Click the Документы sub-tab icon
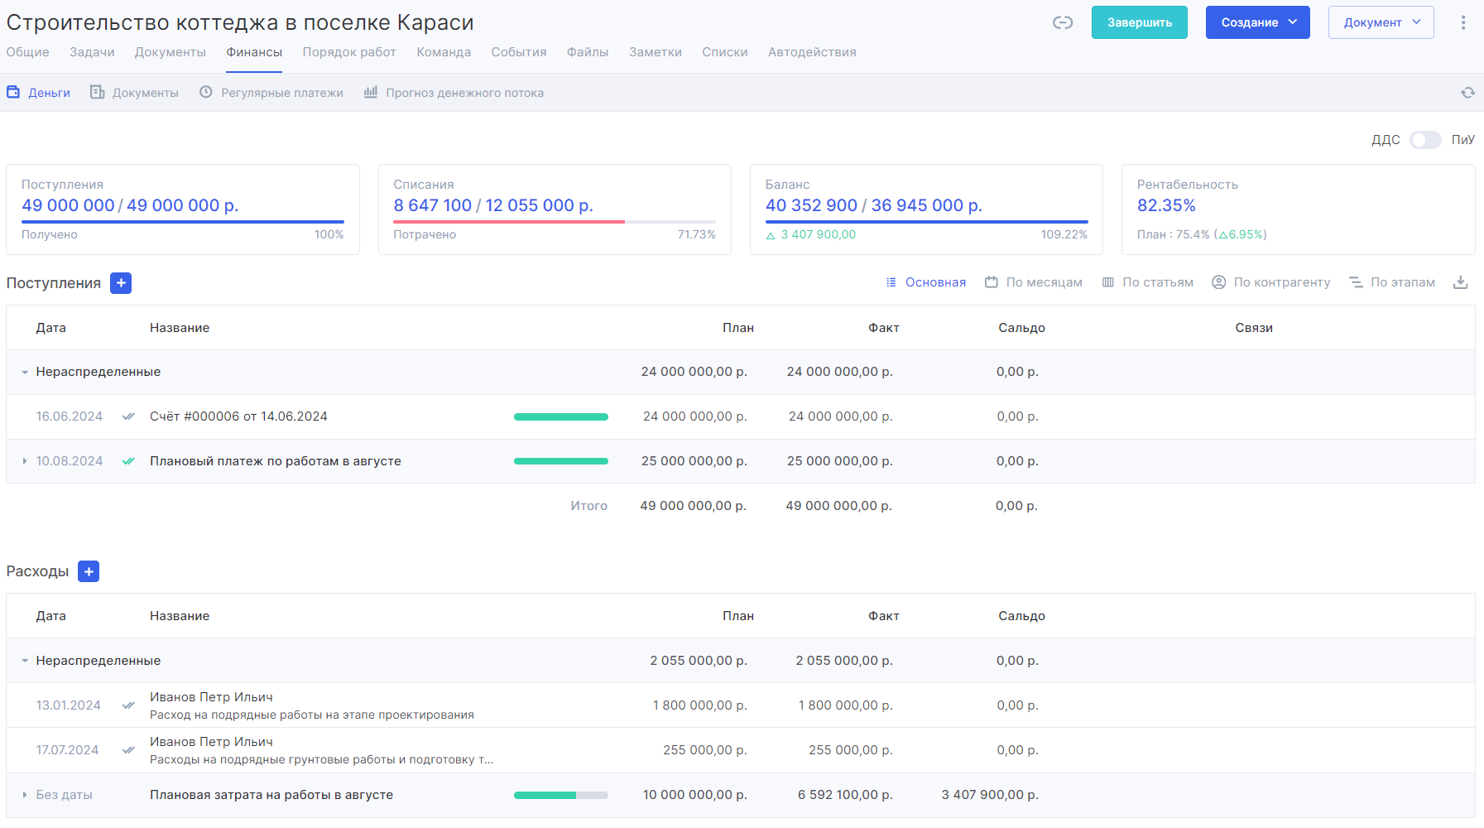Screen dimensions: 1484x828 click(98, 92)
